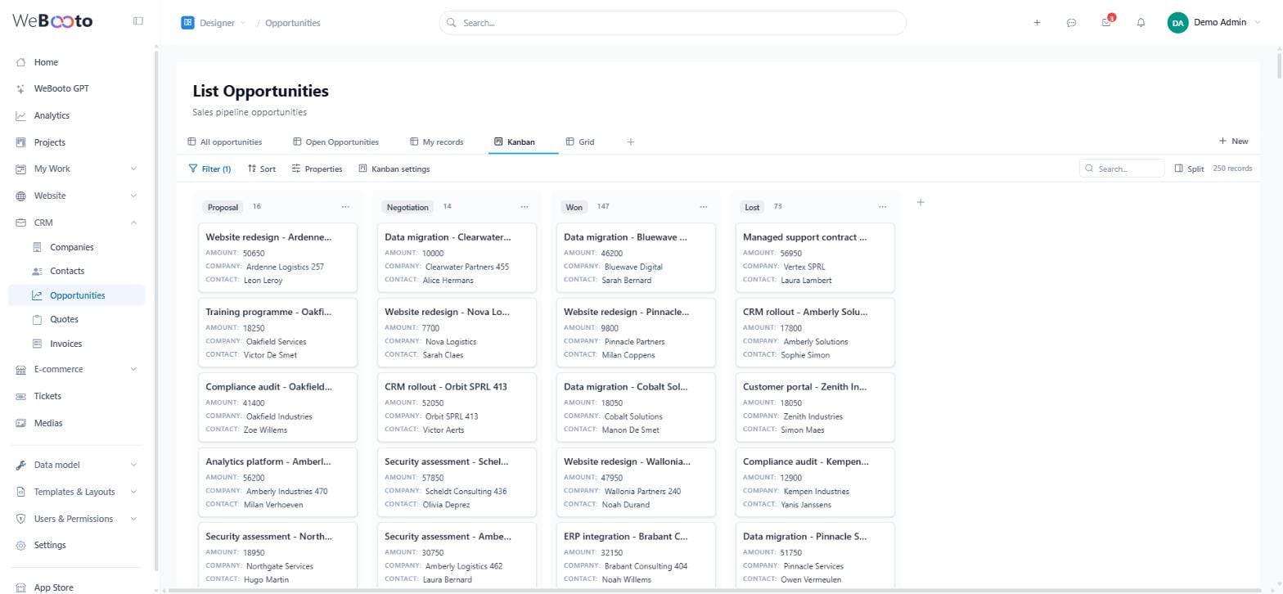
Task: Open the Lost column options menu
Action: (882, 207)
